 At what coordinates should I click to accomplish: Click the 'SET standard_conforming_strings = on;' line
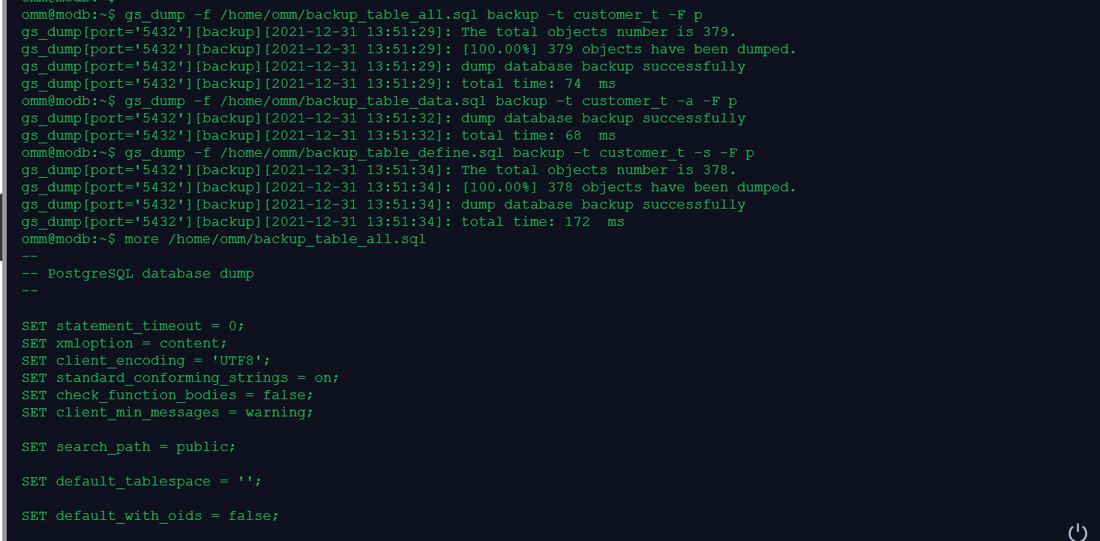tap(181, 377)
